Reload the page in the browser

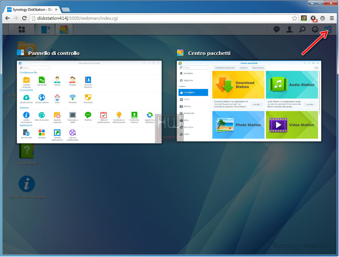(24, 18)
